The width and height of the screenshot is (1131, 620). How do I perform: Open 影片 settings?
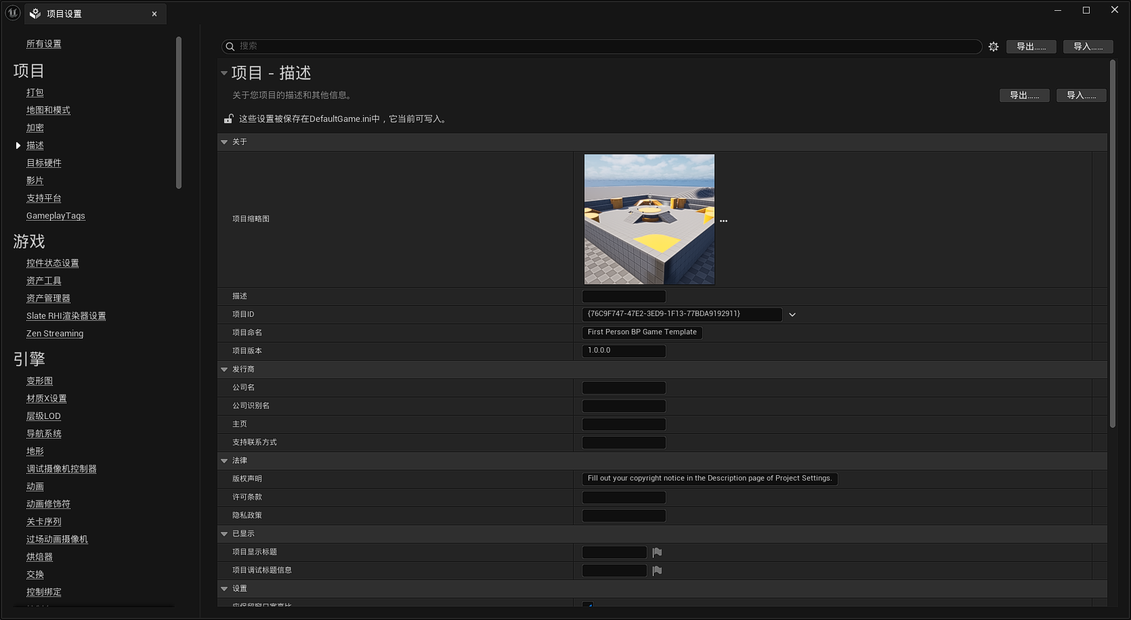point(35,181)
